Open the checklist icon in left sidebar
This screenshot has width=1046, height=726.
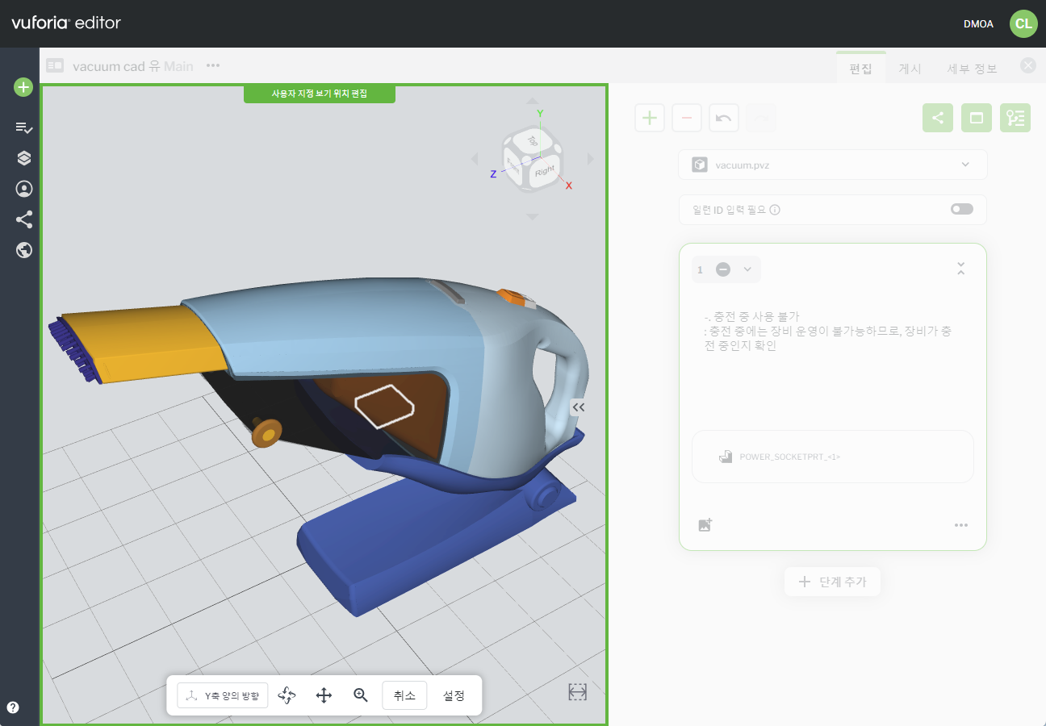click(23, 127)
